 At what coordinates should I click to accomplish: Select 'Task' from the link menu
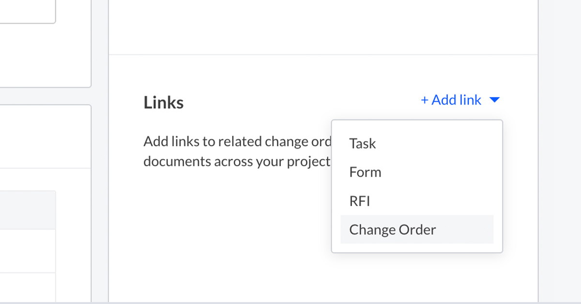tap(363, 144)
